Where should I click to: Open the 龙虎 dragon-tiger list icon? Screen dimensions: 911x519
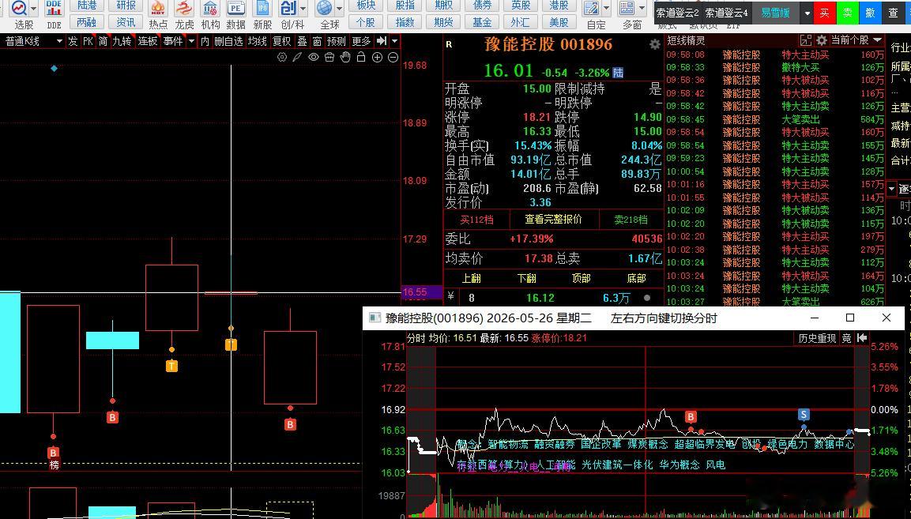[184, 9]
